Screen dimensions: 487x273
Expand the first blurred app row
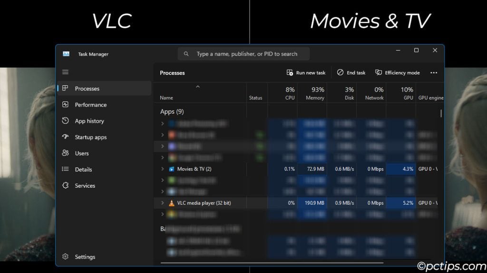[162, 124]
